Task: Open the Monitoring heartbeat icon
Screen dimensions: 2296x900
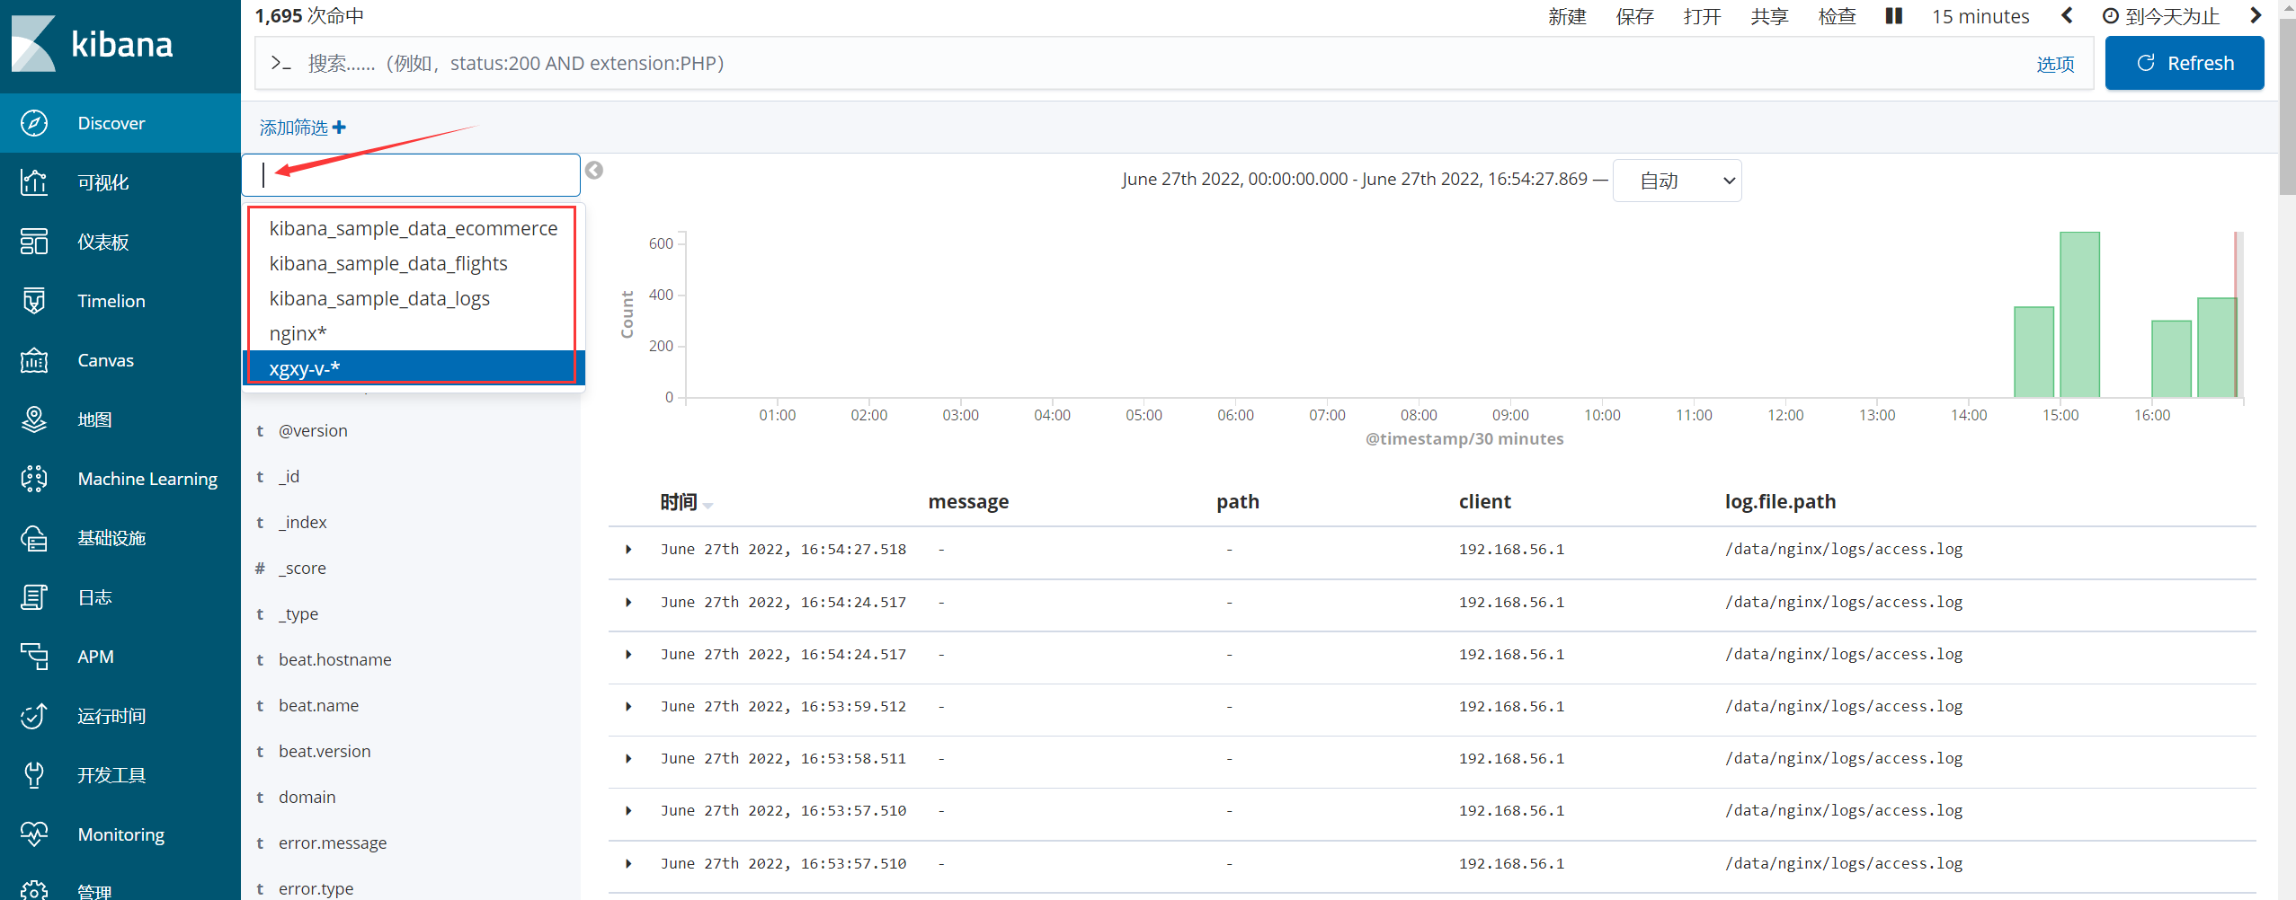Action: pyautogui.click(x=34, y=834)
